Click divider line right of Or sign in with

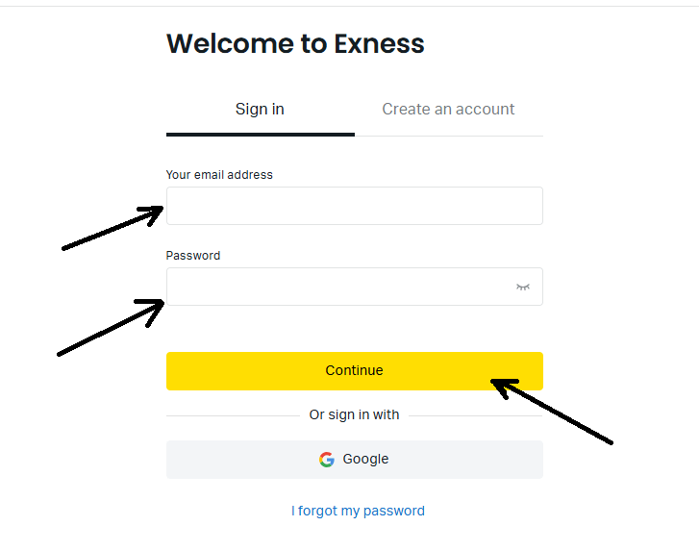pos(476,415)
